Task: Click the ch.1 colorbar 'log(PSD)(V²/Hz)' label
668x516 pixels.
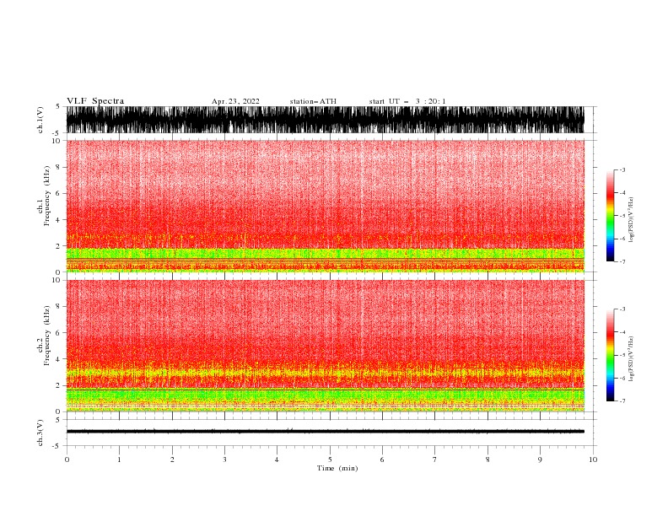Action: pos(631,220)
